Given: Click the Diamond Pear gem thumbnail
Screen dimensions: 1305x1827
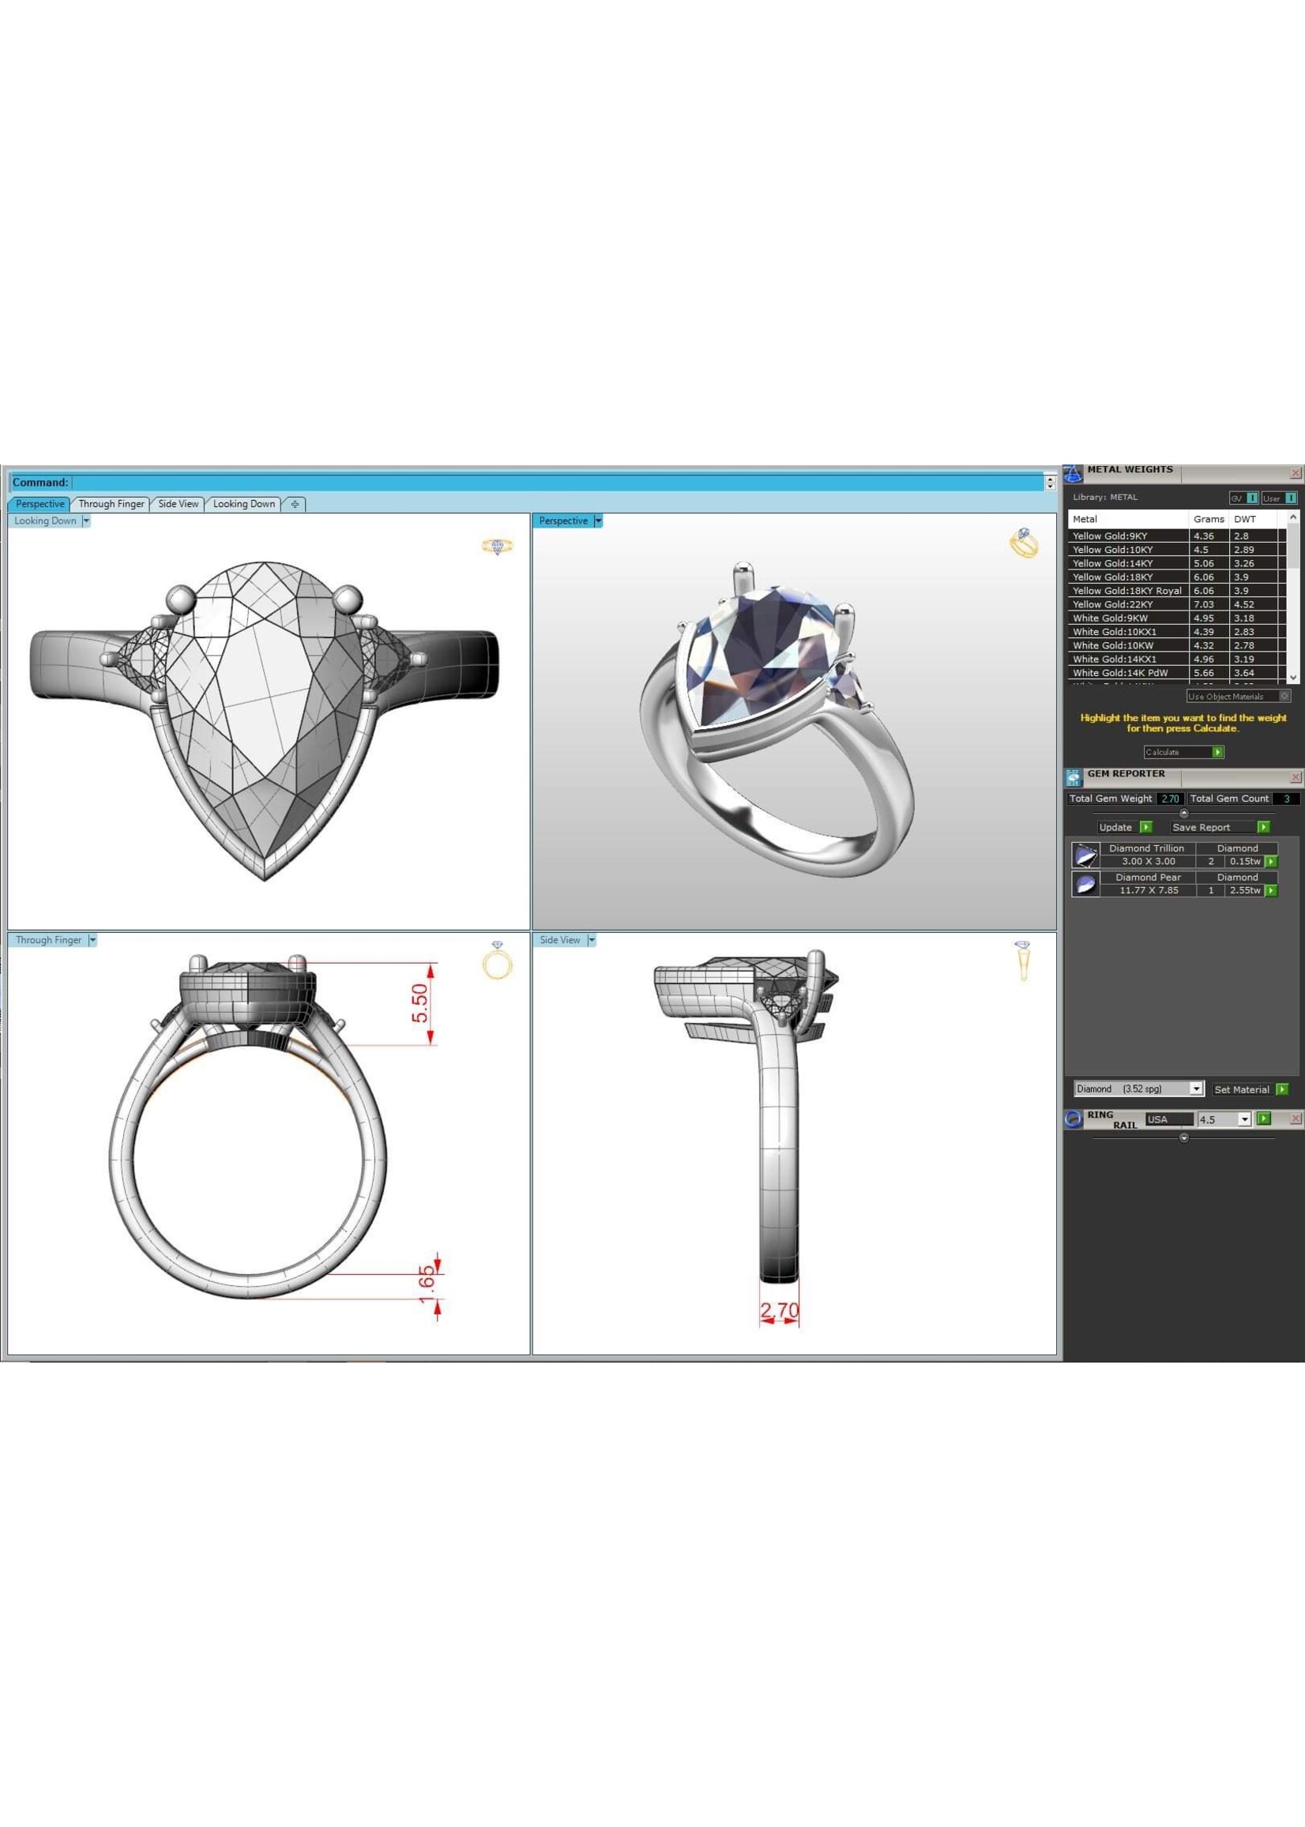Looking at the screenshot, I should point(1085,884).
